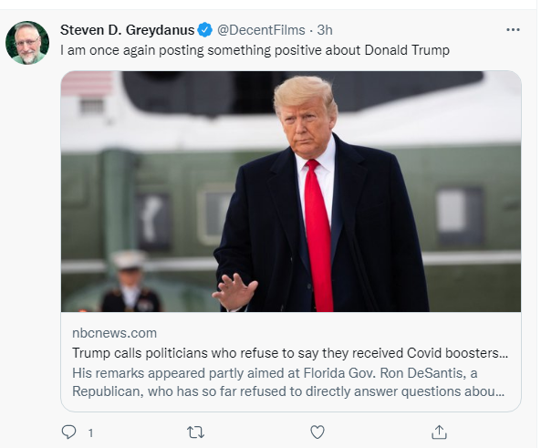This screenshot has width=541, height=448.
Task: Click the article description about Ron DeSantis
Action: pos(288,382)
